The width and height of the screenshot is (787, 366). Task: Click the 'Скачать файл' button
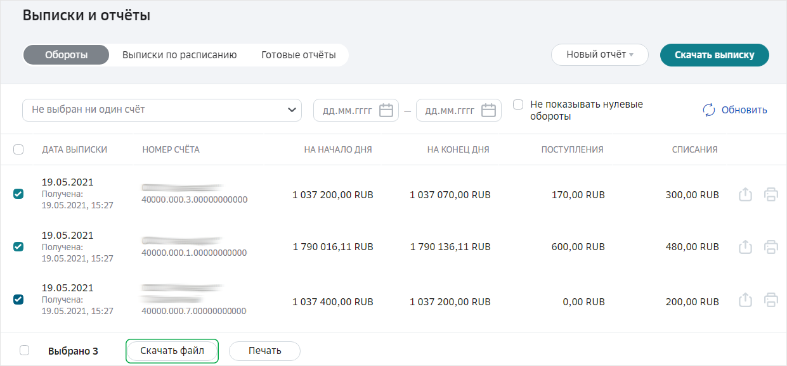coord(172,350)
